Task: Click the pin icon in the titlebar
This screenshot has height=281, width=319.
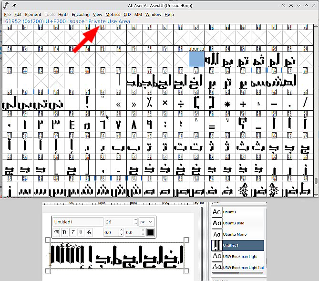Action: pyautogui.click(x=13, y=5)
